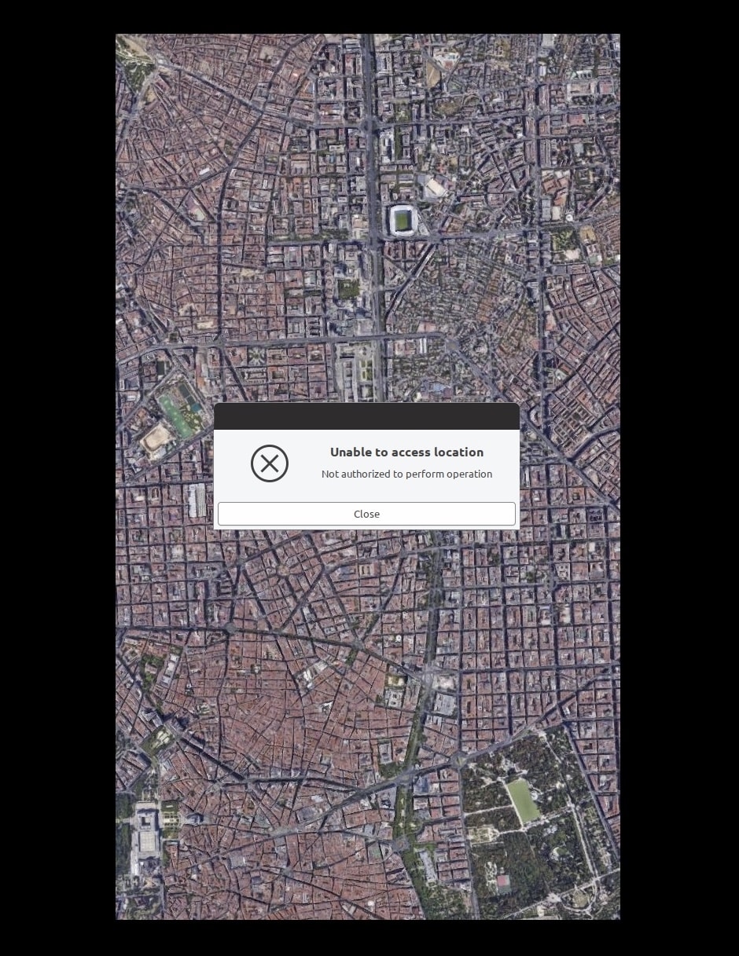Click the 'Unable to access location' heading
Screen dimensions: 739x956
tap(406, 452)
